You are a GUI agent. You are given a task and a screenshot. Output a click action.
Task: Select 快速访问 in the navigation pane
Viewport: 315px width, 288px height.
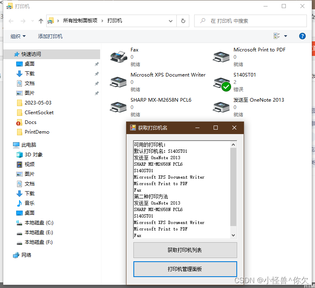pyautogui.click(x=51, y=54)
